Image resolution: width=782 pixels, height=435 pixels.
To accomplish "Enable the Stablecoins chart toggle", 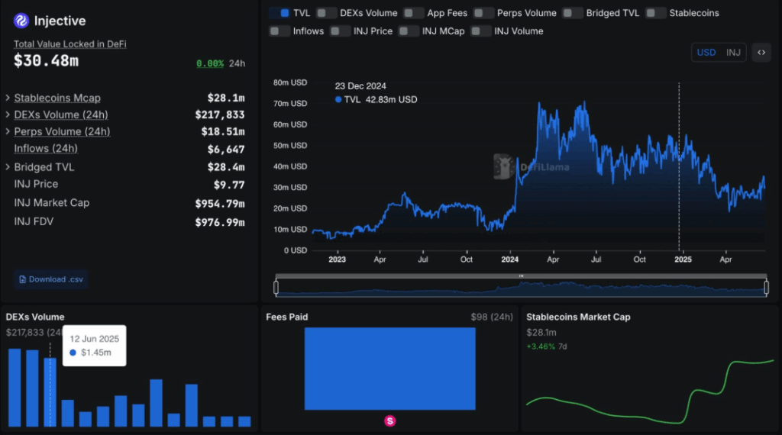I will [x=655, y=13].
